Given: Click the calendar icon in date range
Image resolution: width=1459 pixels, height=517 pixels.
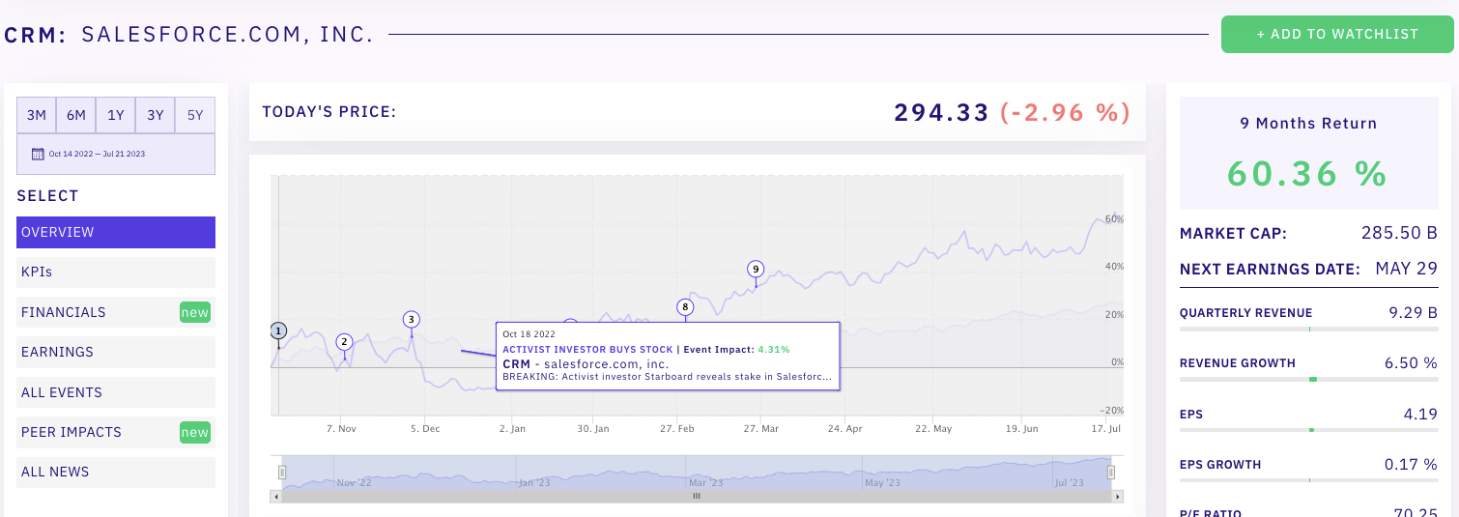Looking at the screenshot, I should tap(38, 154).
